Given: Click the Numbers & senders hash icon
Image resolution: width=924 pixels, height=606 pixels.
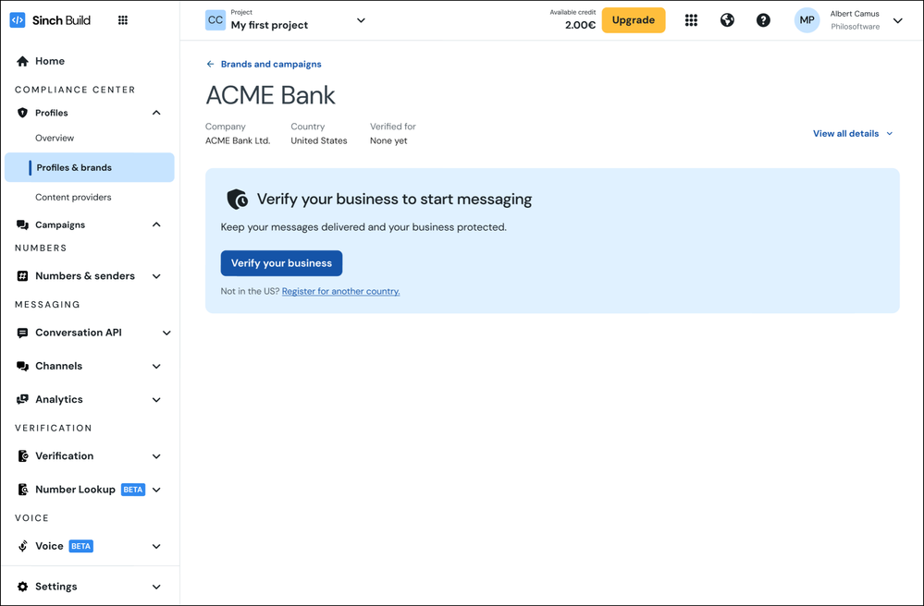Looking at the screenshot, I should click(x=22, y=276).
